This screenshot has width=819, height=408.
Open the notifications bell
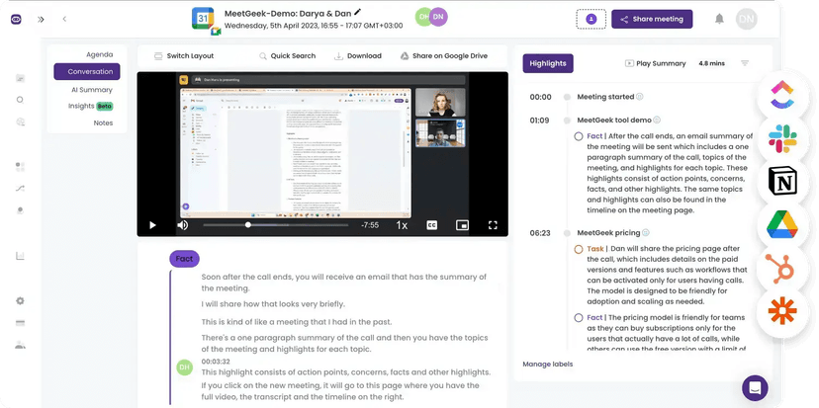(719, 20)
